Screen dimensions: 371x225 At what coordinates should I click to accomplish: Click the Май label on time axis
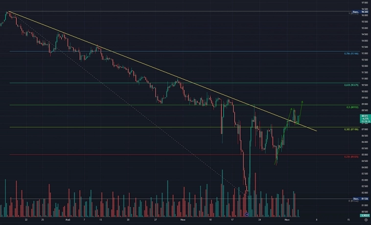coord(67,220)
